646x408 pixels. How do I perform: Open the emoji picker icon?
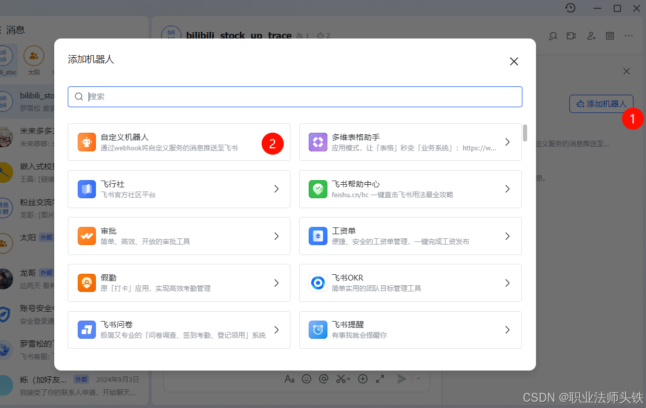(x=307, y=379)
